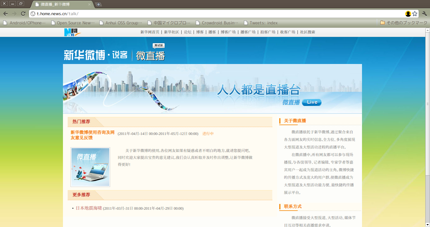The image size is (430, 227).
Task: Click the 测试版 beta badge
Action: (159, 45)
